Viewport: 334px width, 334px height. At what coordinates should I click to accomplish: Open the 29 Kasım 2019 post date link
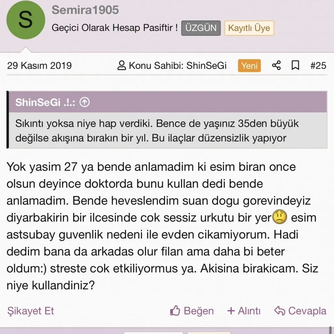point(39,66)
